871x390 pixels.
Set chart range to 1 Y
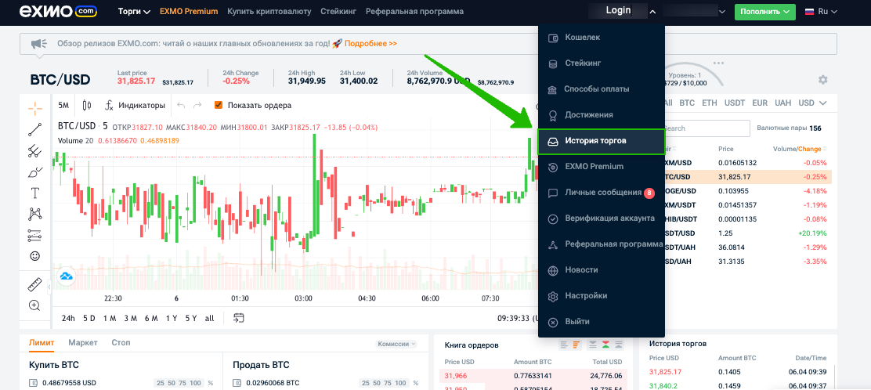tap(172, 318)
